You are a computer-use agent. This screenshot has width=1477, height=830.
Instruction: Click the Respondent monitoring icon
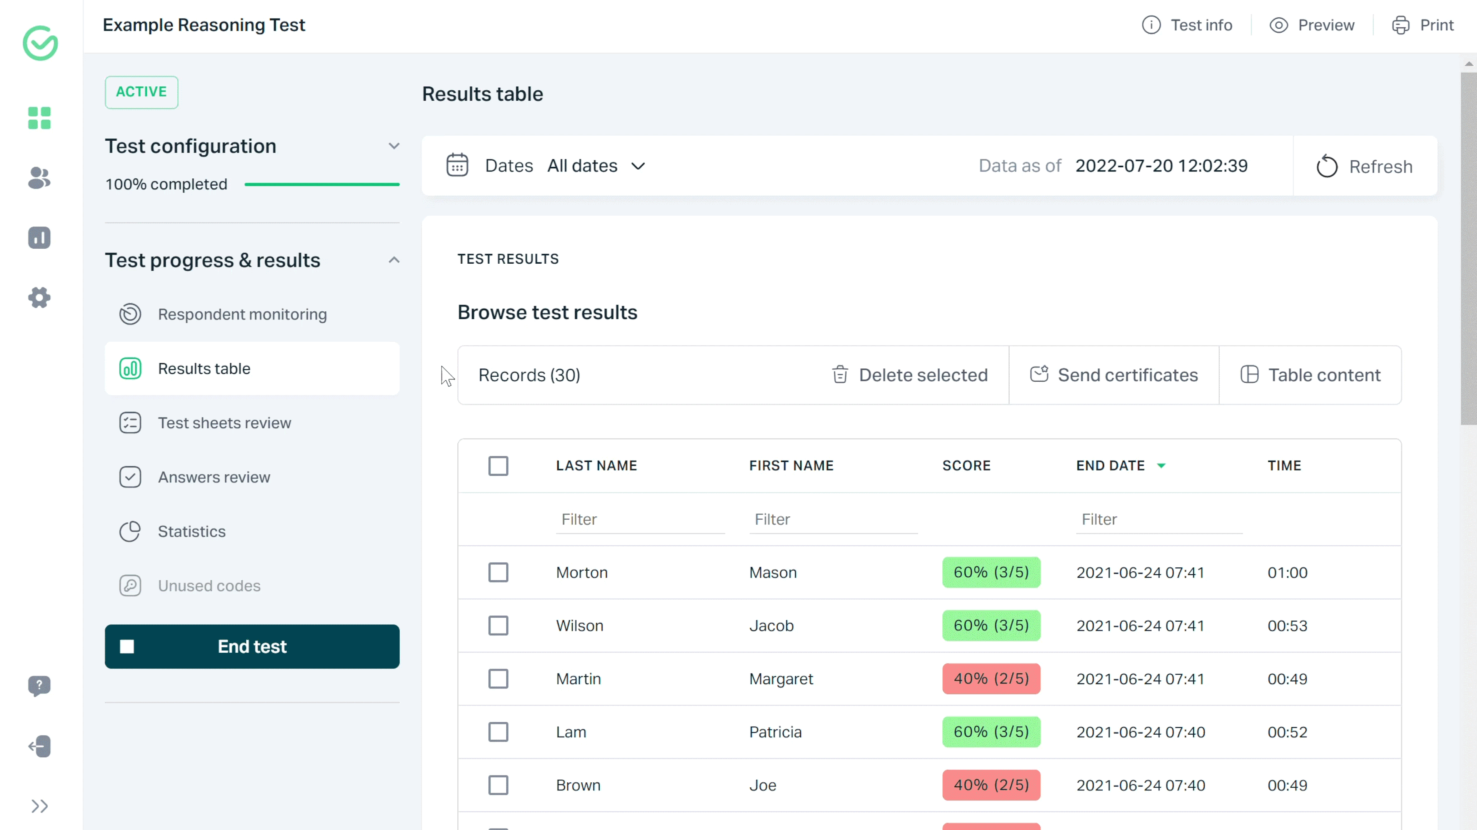(130, 314)
